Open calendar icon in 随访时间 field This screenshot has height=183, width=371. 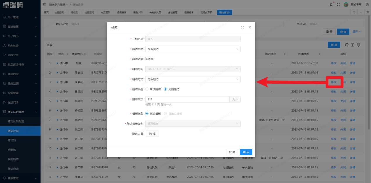click(x=237, y=69)
